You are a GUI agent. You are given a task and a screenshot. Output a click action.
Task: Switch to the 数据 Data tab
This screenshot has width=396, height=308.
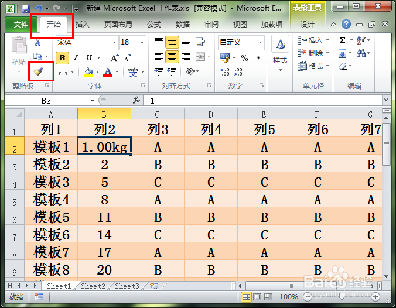183,25
